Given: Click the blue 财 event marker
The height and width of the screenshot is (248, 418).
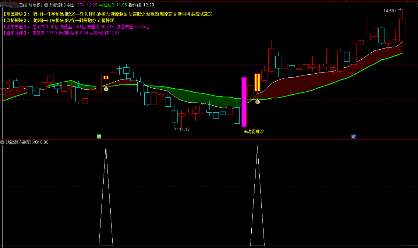Looking at the screenshot, I should click(353, 137).
